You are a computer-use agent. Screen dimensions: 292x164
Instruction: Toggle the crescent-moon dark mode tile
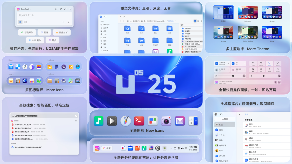pos(269,63)
